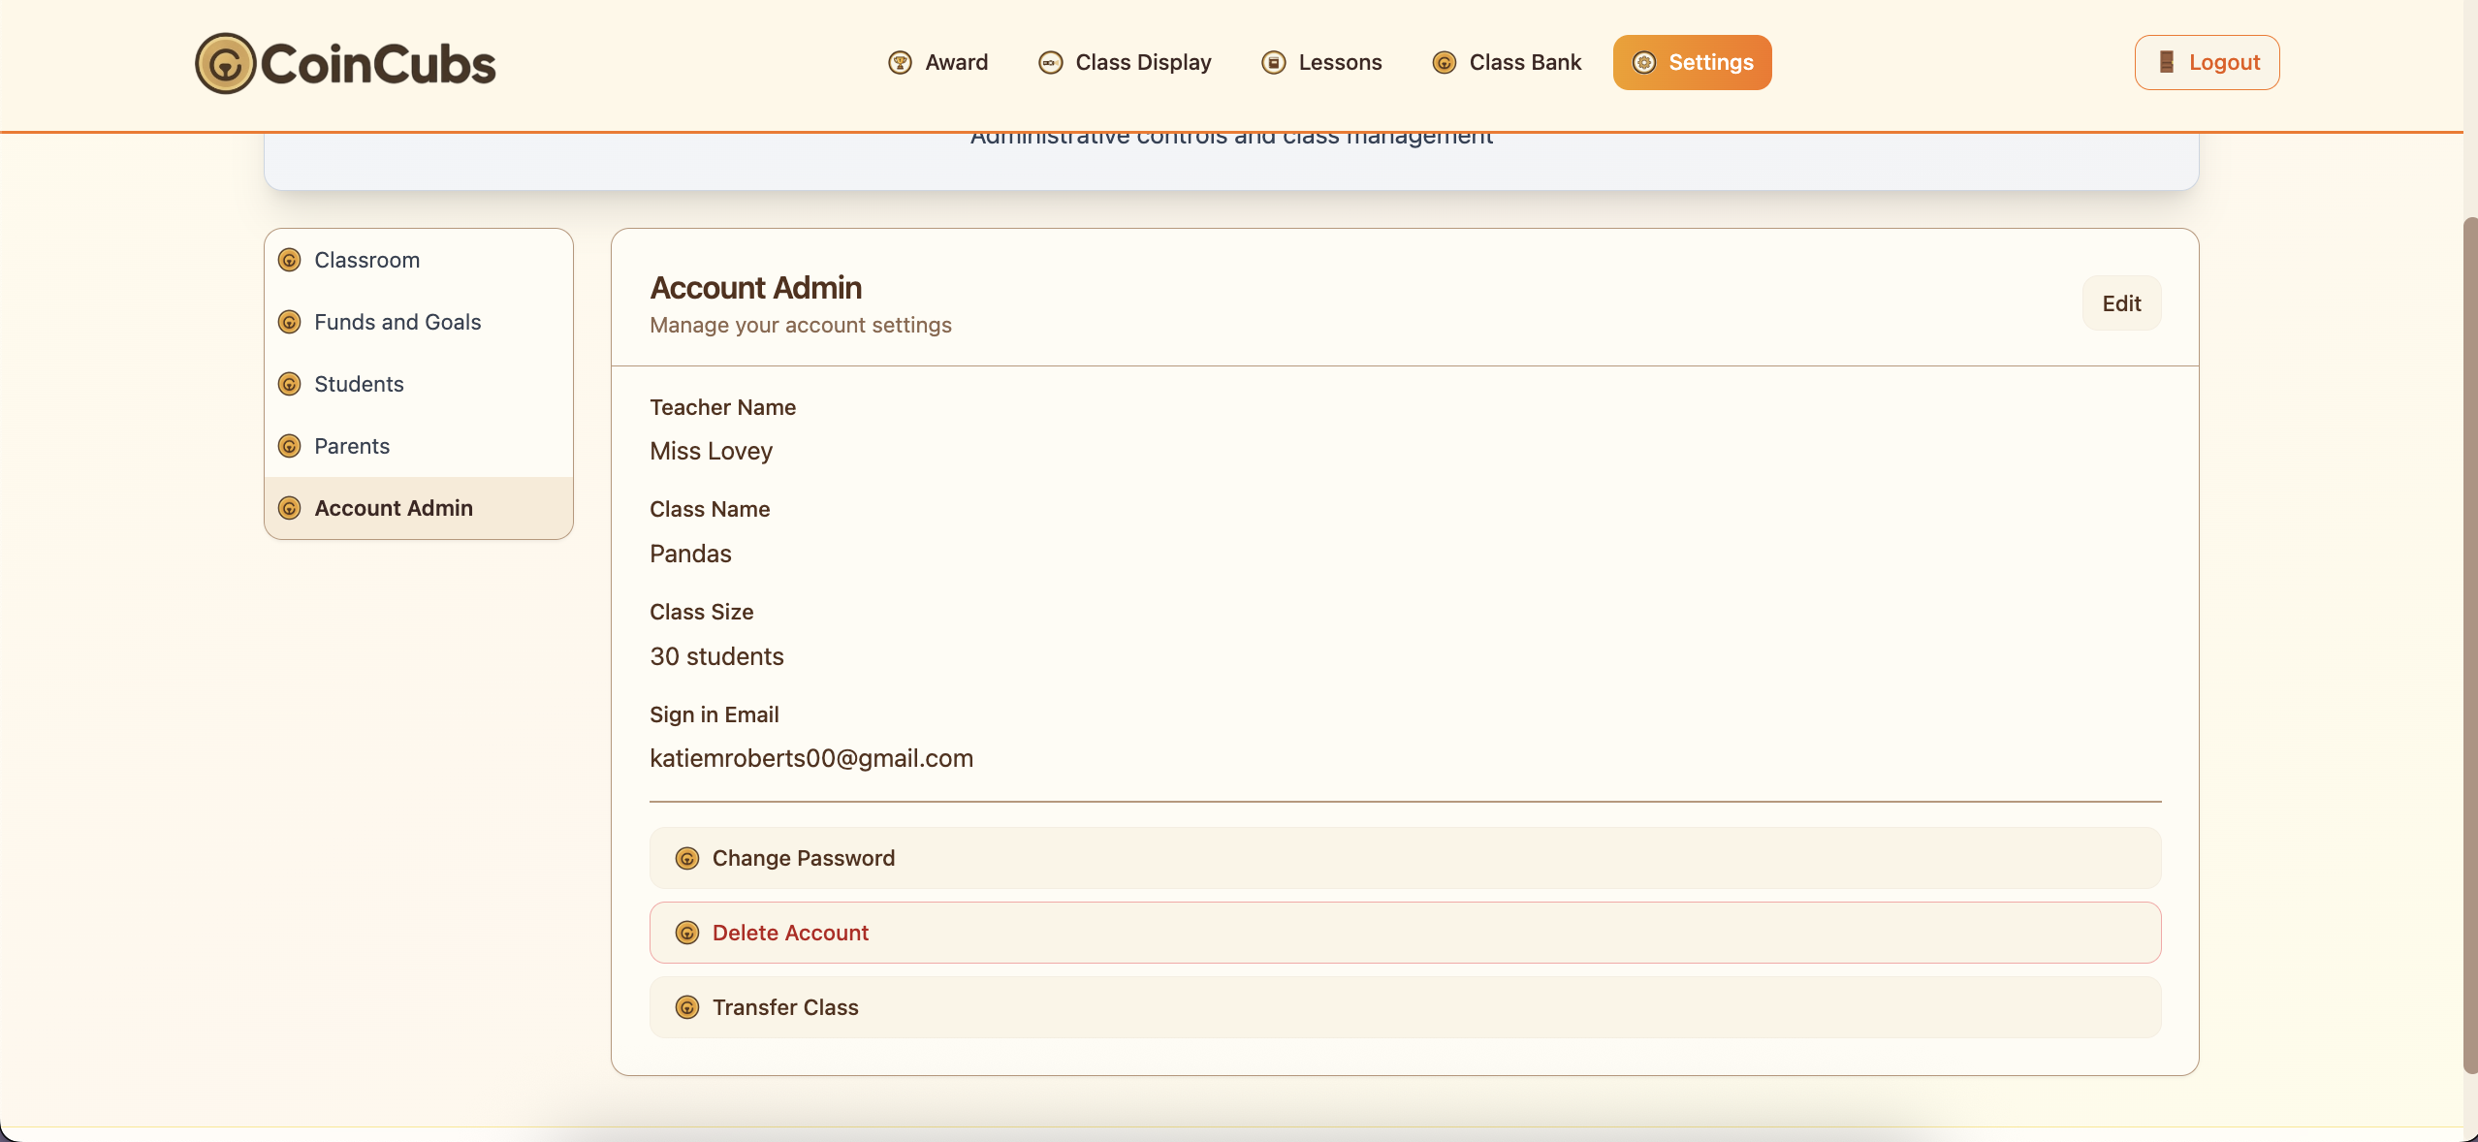Click the Lessons nav icon
This screenshot has height=1142, width=2478.
coord(1273,63)
